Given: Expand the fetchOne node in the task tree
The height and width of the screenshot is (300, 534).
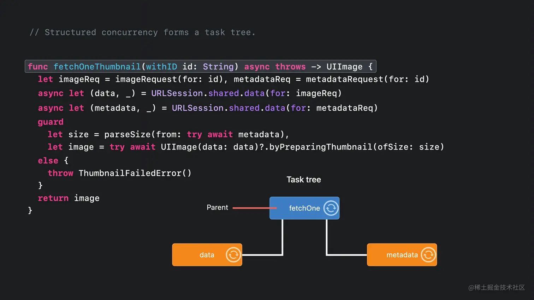Looking at the screenshot, I should (x=304, y=208).
